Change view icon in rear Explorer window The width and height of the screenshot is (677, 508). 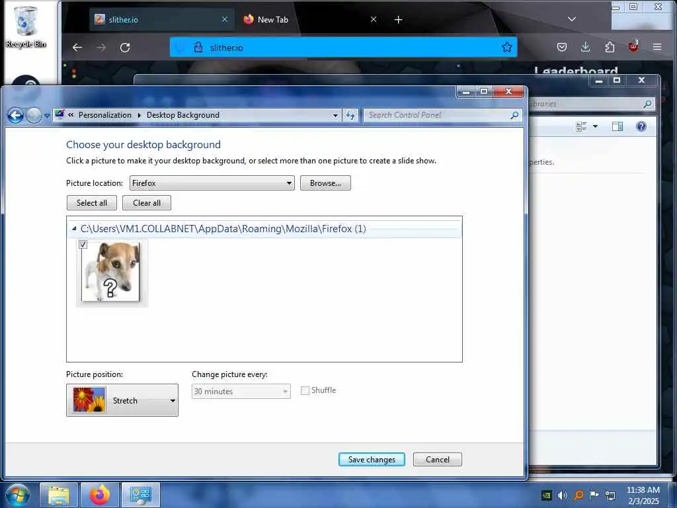coord(582,126)
